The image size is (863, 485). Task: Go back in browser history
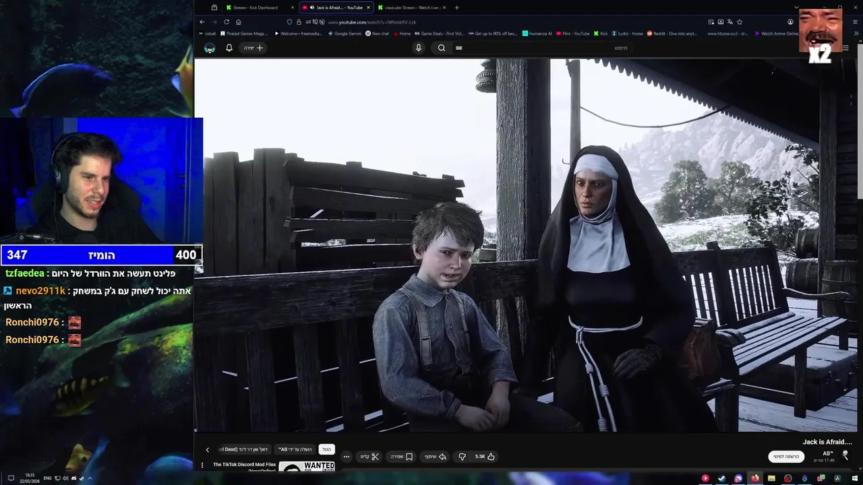click(x=202, y=22)
